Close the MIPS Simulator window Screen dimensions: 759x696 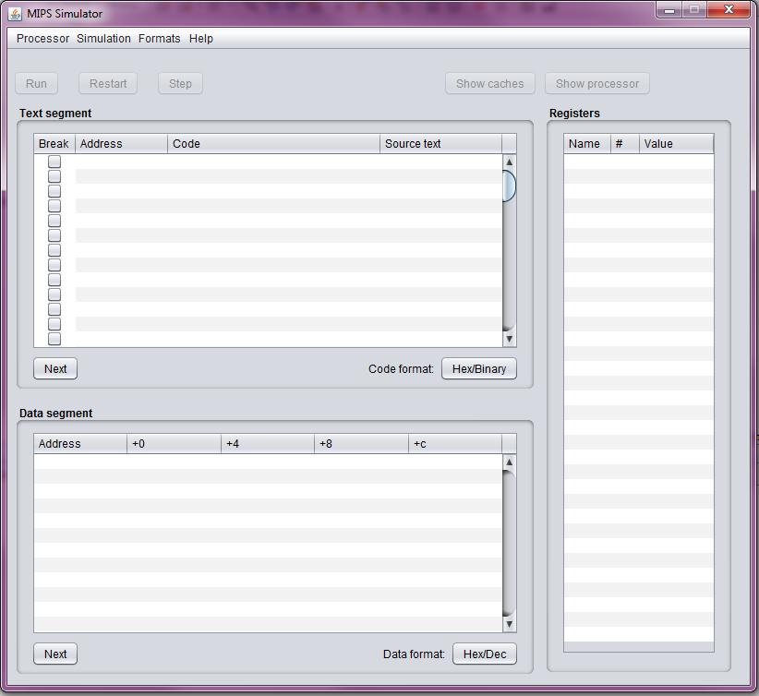[729, 9]
